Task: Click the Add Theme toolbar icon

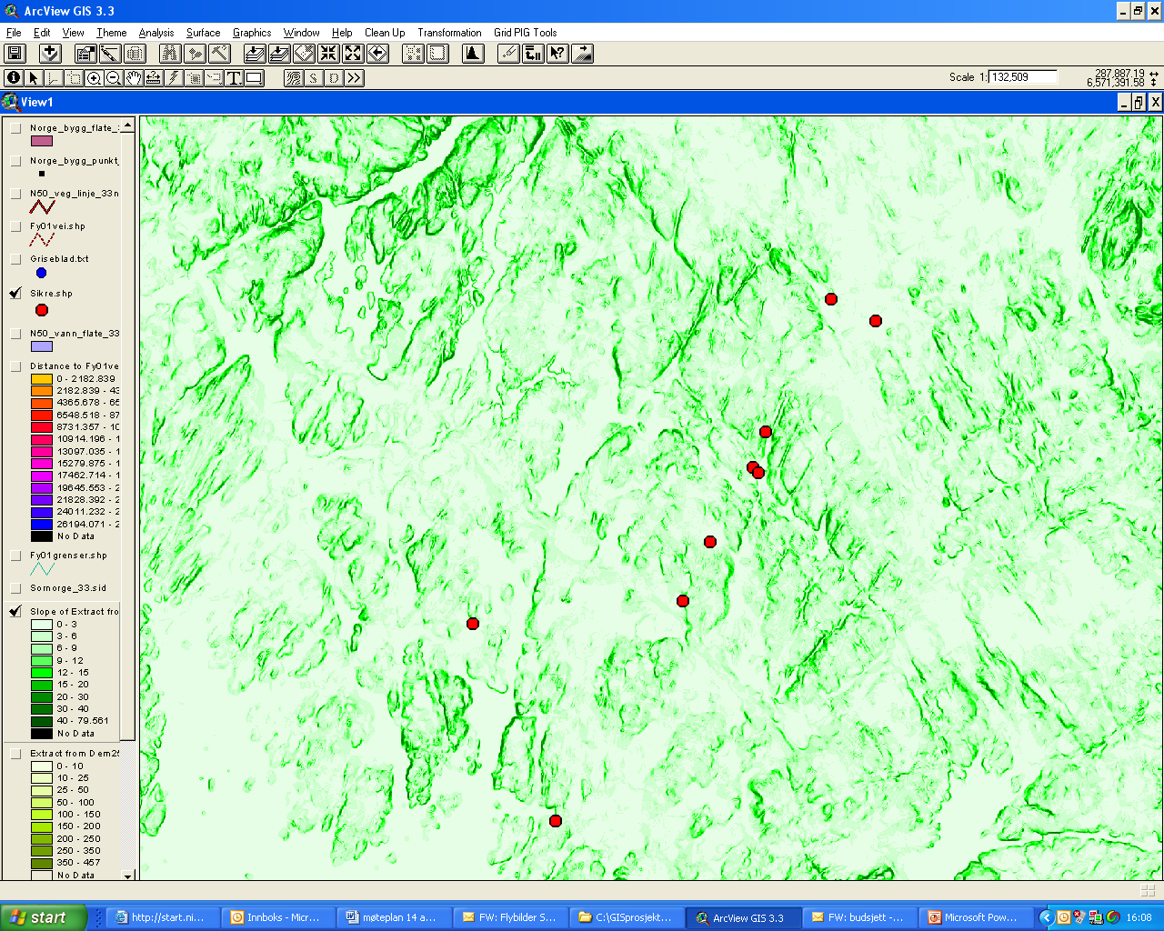Action: pyautogui.click(x=50, y=54)
